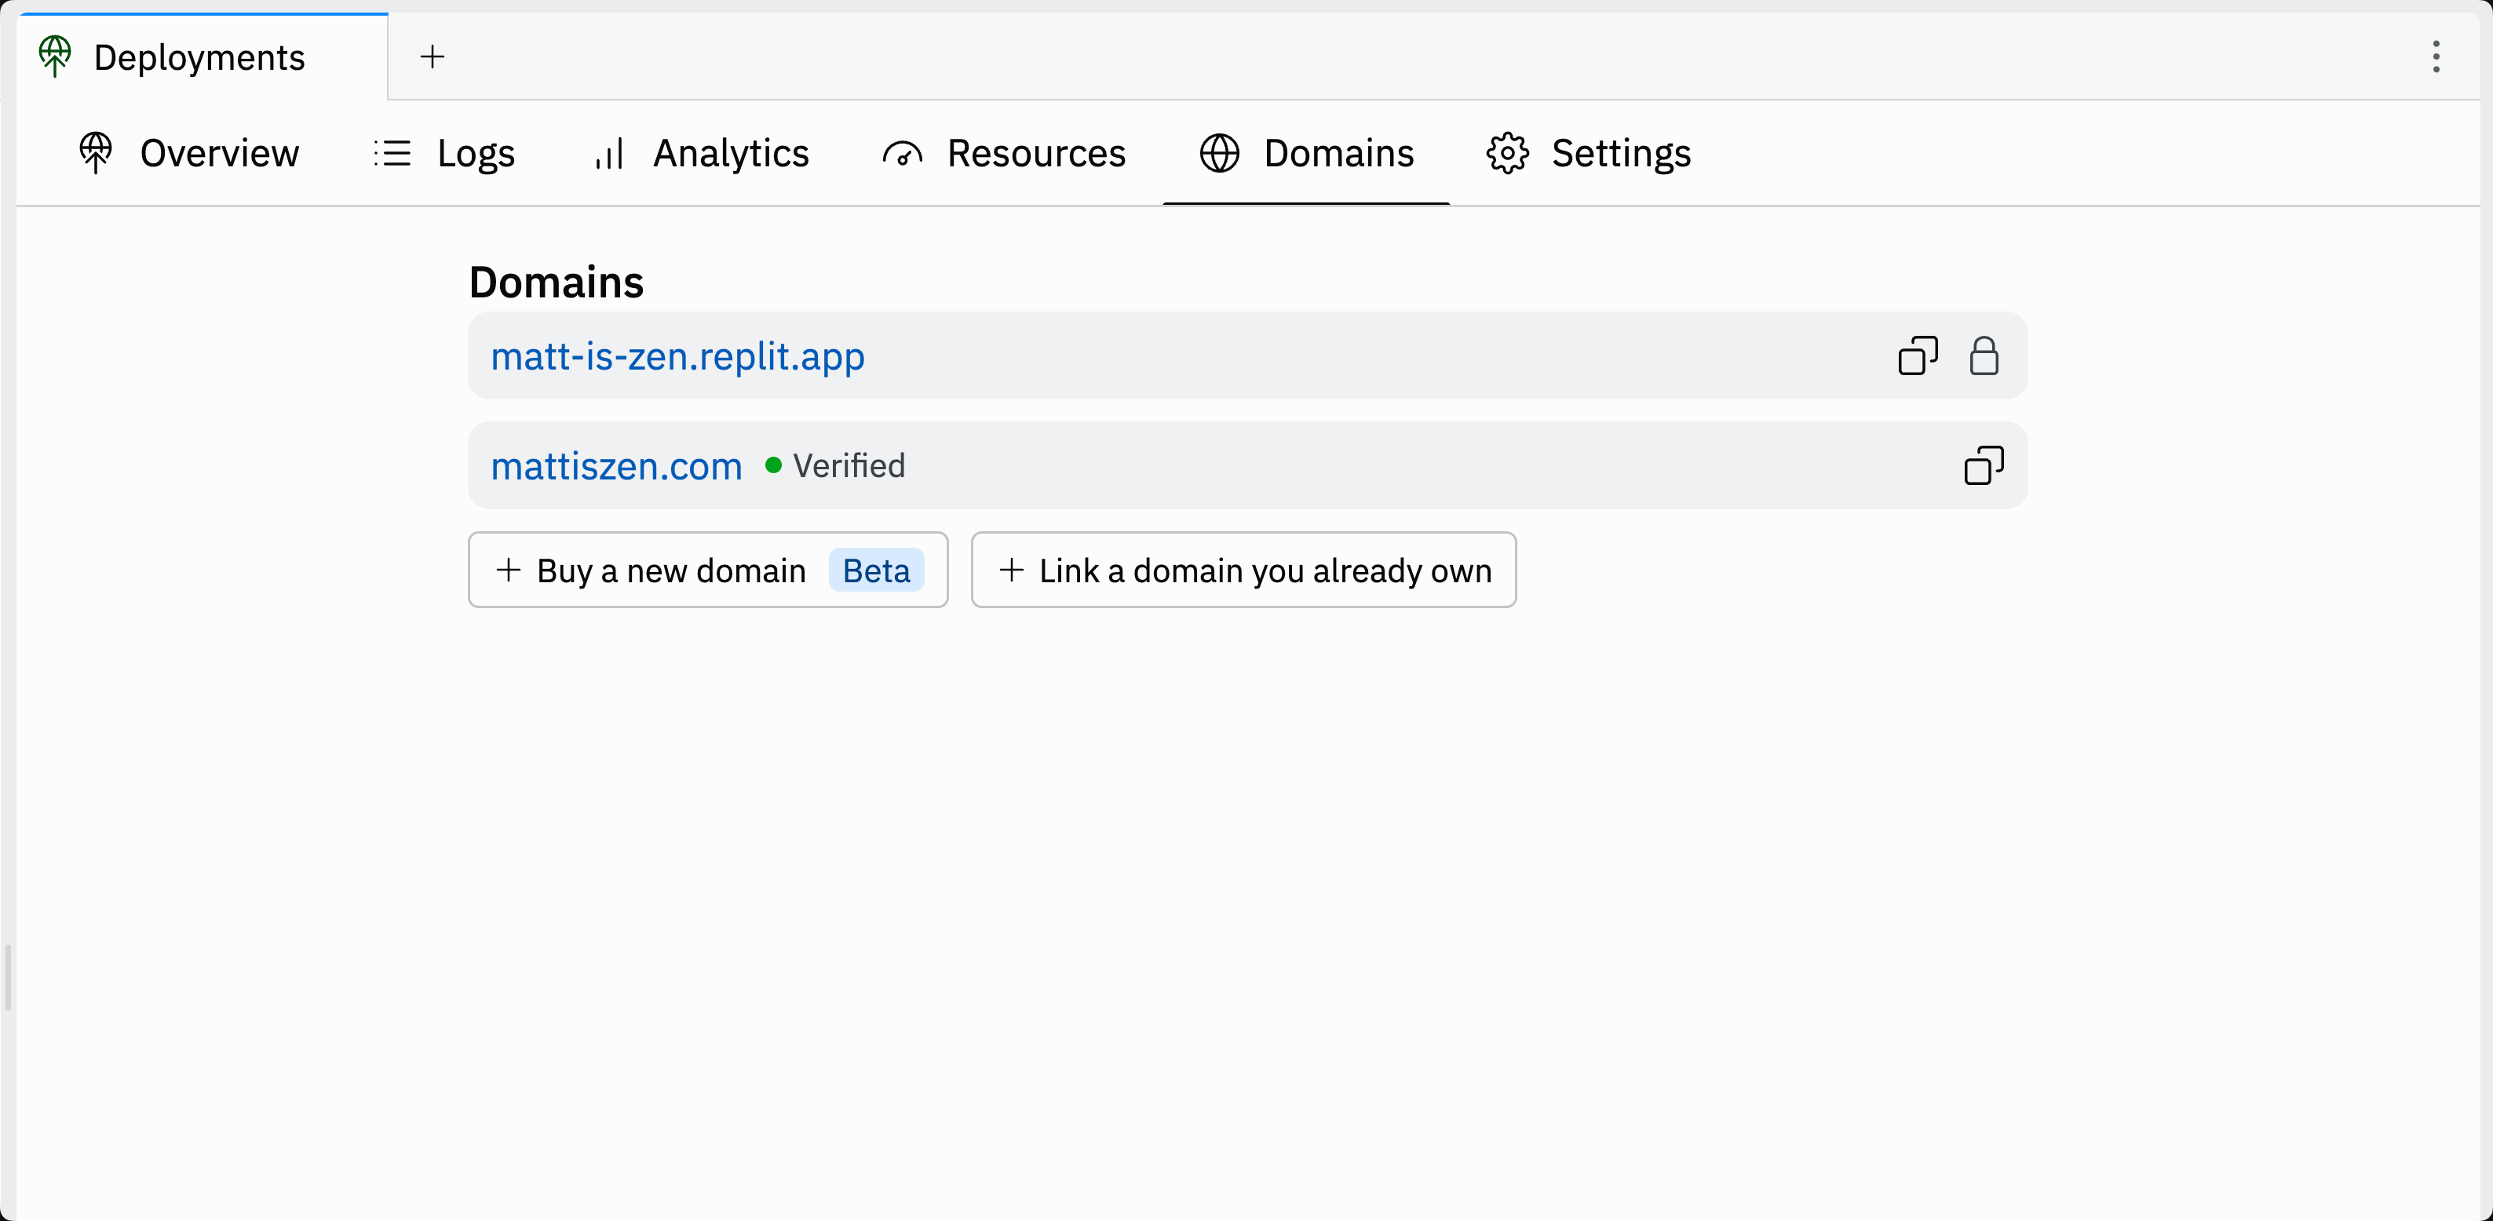
Task: Open the three-dot pane menu
Action: pyautogui.click(x=2436, y=57)
